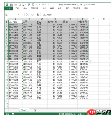Click the Insert Function fx icon
Viewport: 111px width, 115px height.
point(38,15)
